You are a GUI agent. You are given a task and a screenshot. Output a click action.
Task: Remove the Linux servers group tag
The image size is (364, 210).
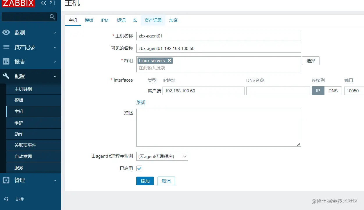point(169,60)
